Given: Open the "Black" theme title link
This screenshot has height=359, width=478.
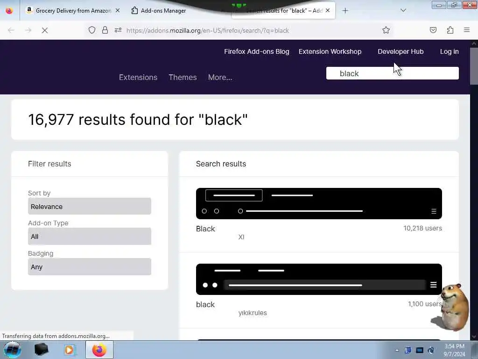Looking at the screenshot, I should point(205,229).
